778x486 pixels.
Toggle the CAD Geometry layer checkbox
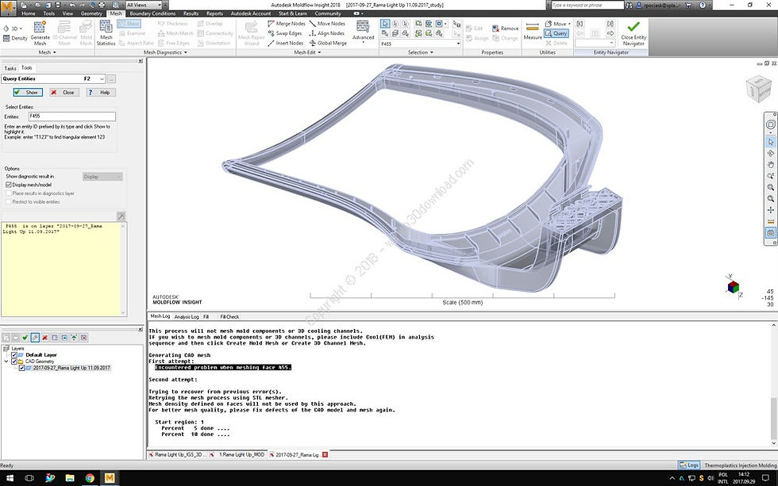click(x=14, y=362)
